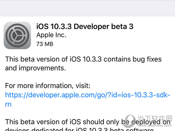Click the title "iOS 10.3.3 Developer beta 3"
The height and width of the screenshot is (131, 175).
click(x=85, y=27)
